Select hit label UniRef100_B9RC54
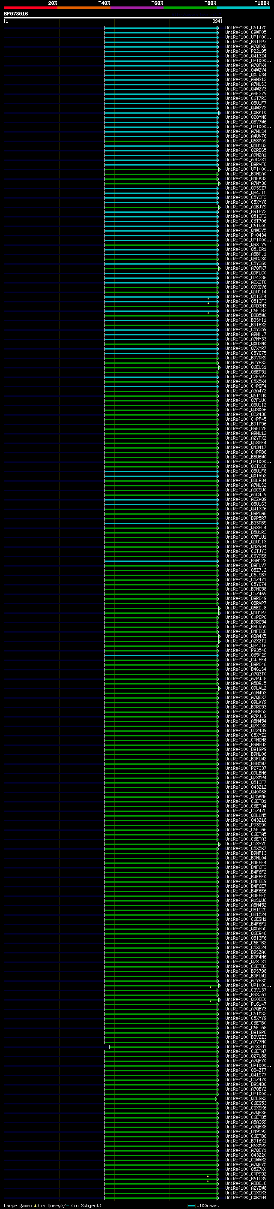 (245, 622)
